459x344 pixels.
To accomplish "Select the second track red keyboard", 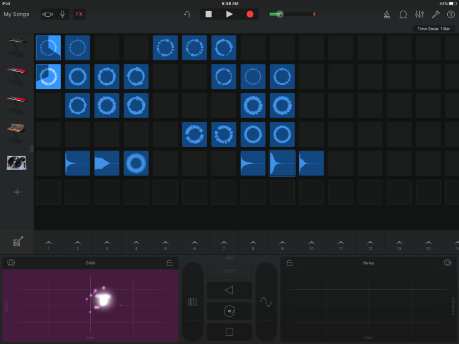I will [17, 76].
